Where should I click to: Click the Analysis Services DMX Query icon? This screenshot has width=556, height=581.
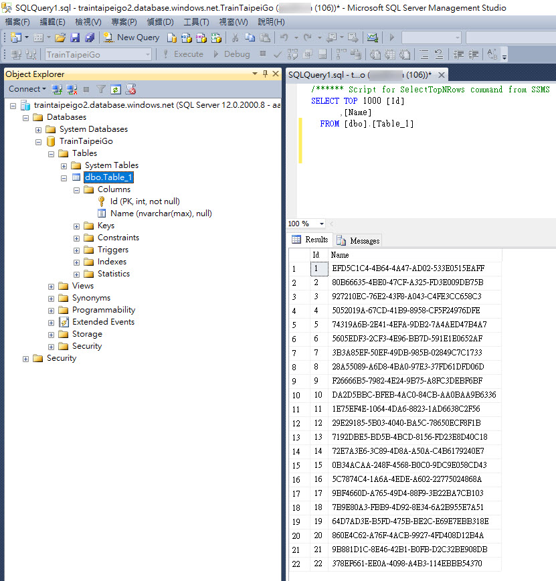(201, 37)
